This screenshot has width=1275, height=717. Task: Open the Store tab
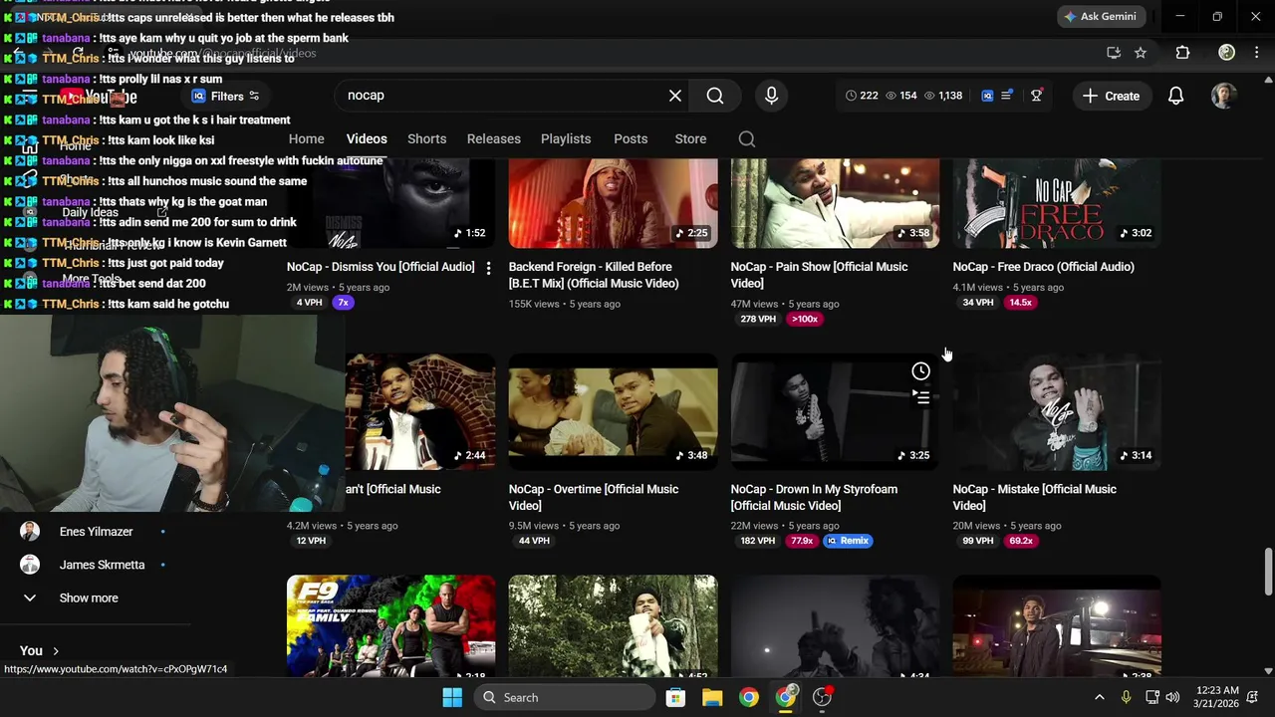(690, 139)
